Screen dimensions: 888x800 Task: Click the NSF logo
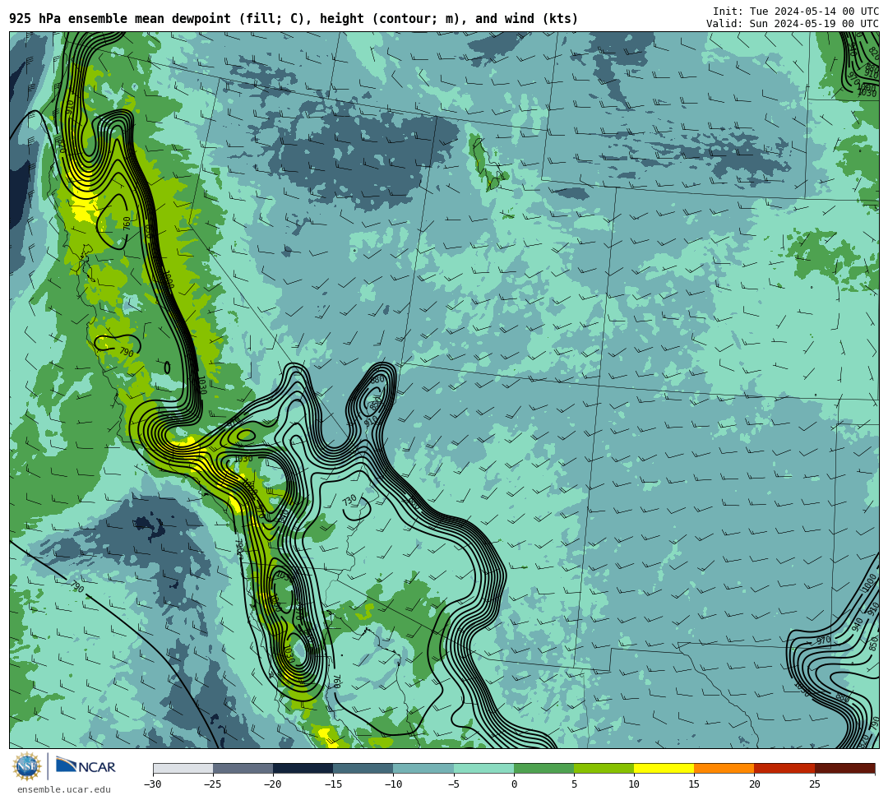pos(27,767)
